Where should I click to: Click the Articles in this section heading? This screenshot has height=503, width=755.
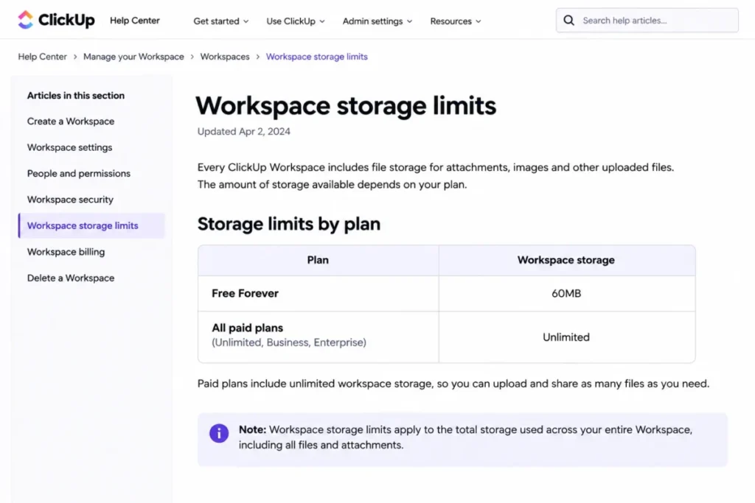click(x=76, y=95)
